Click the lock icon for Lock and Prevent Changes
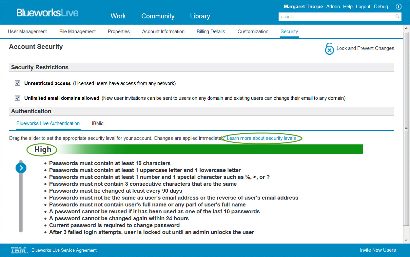Screen dimensions: 410x257 point(329,49)
